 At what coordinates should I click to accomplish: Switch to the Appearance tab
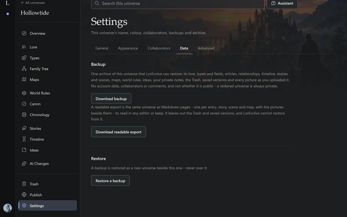tap(128, 48)
